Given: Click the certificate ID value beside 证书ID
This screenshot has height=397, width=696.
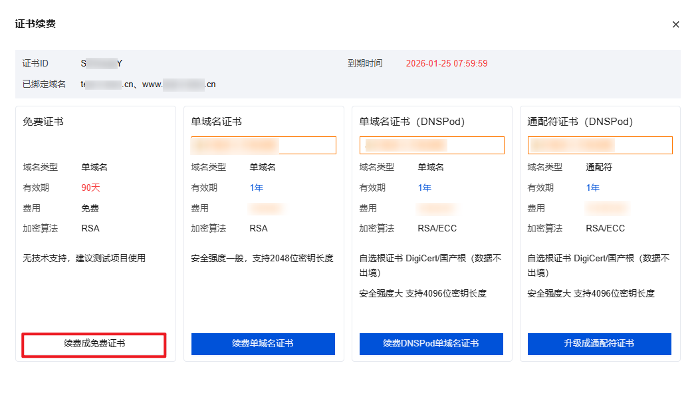Looking at the screenshot, I should click(x=102, y=64).
